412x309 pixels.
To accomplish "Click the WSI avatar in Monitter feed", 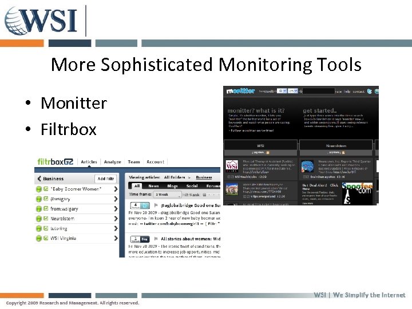I will [x=232, y=165].
